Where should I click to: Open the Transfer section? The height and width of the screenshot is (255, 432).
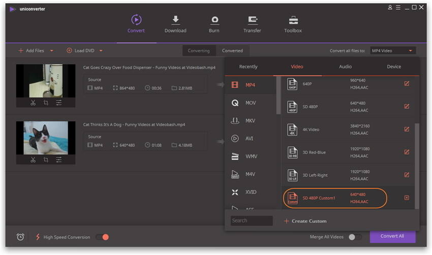252,24
